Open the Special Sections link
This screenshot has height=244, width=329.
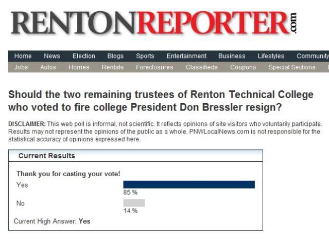point(292,67)
